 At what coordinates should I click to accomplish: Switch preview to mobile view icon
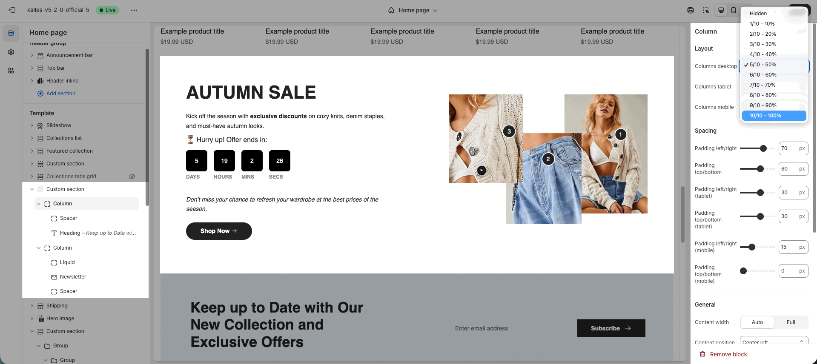click(734, 10)
